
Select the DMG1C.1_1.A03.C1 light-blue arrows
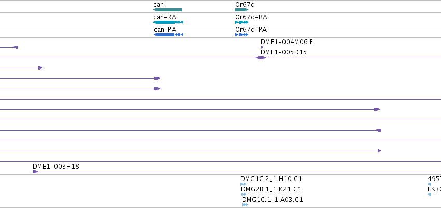(x=245, y=205)
